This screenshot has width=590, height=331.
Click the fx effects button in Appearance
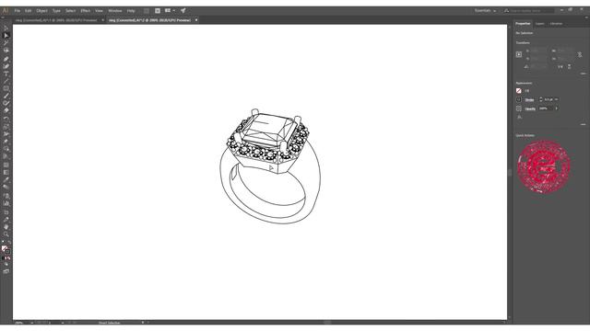519,117
